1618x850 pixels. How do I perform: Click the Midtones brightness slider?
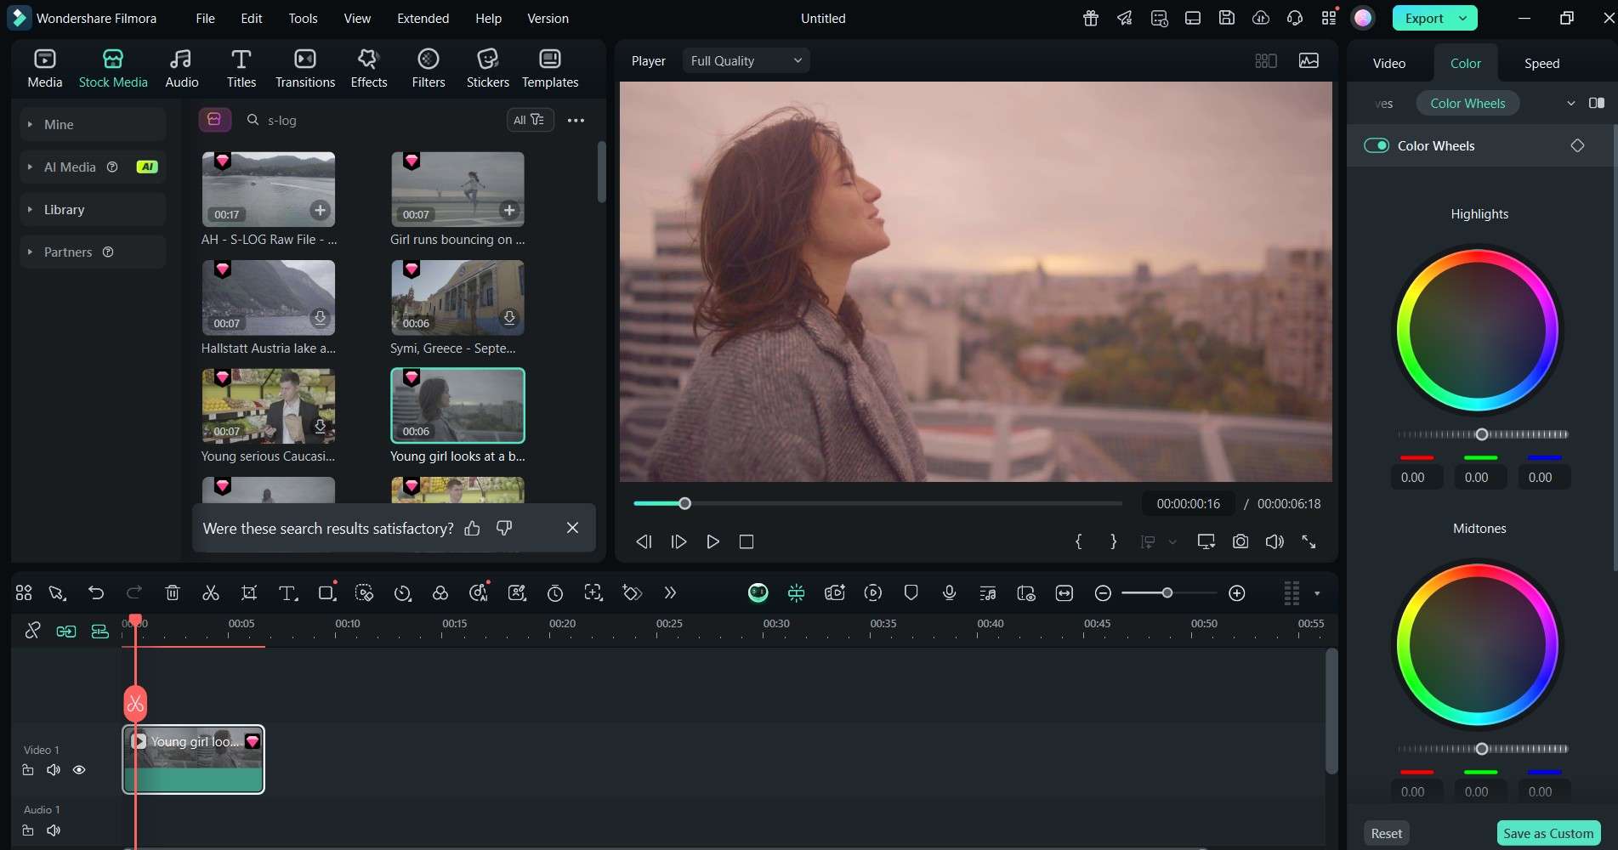(x=1482, y=749)
